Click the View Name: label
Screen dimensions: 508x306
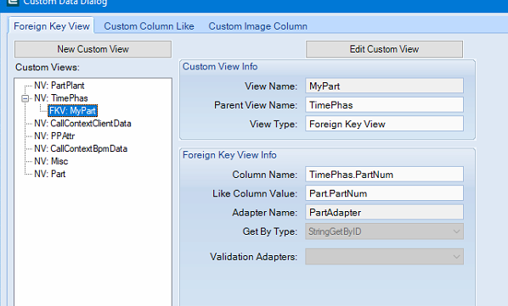[271, 86]
